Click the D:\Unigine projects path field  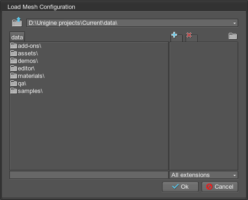coord(132,23)
